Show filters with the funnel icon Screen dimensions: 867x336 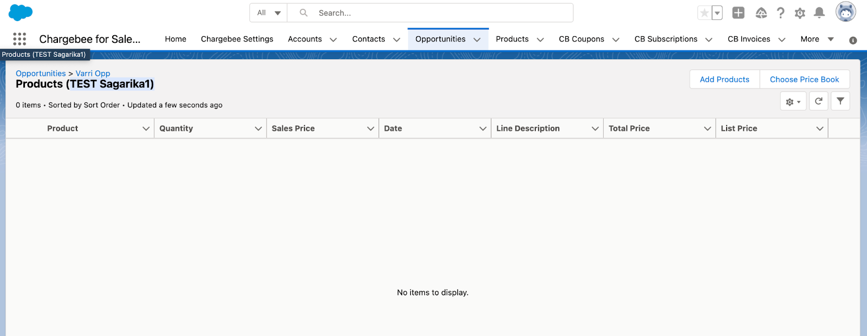click(840, 101)
